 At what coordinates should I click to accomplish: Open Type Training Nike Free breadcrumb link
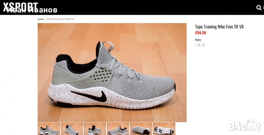tap(60, 19)
